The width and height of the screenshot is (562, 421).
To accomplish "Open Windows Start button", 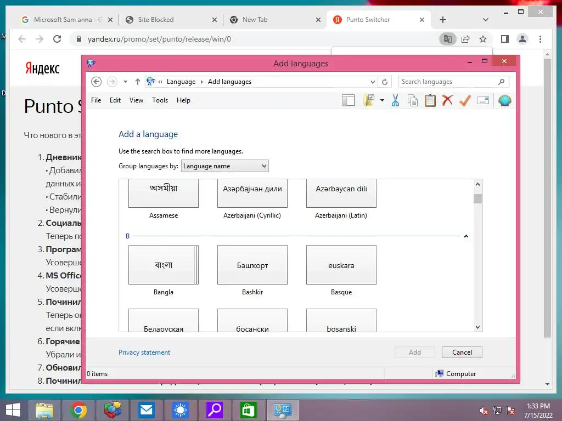I will click(x=13, y=410).
